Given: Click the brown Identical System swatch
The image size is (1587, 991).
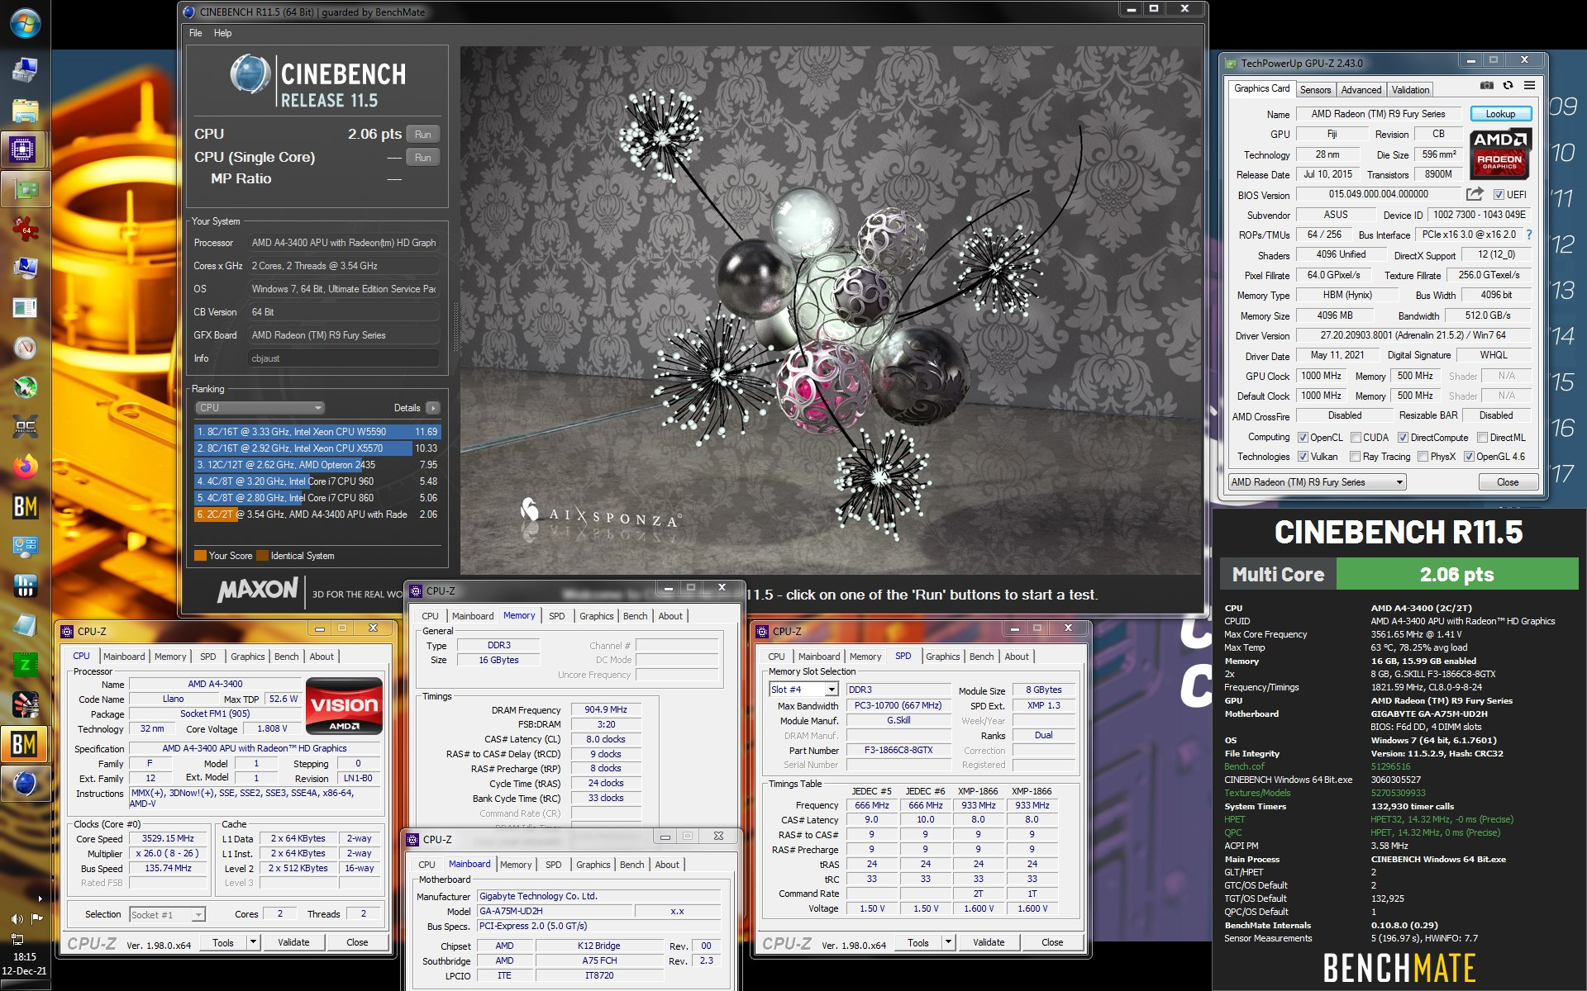Looking at the screenshot, I should (x=263, y=556).
